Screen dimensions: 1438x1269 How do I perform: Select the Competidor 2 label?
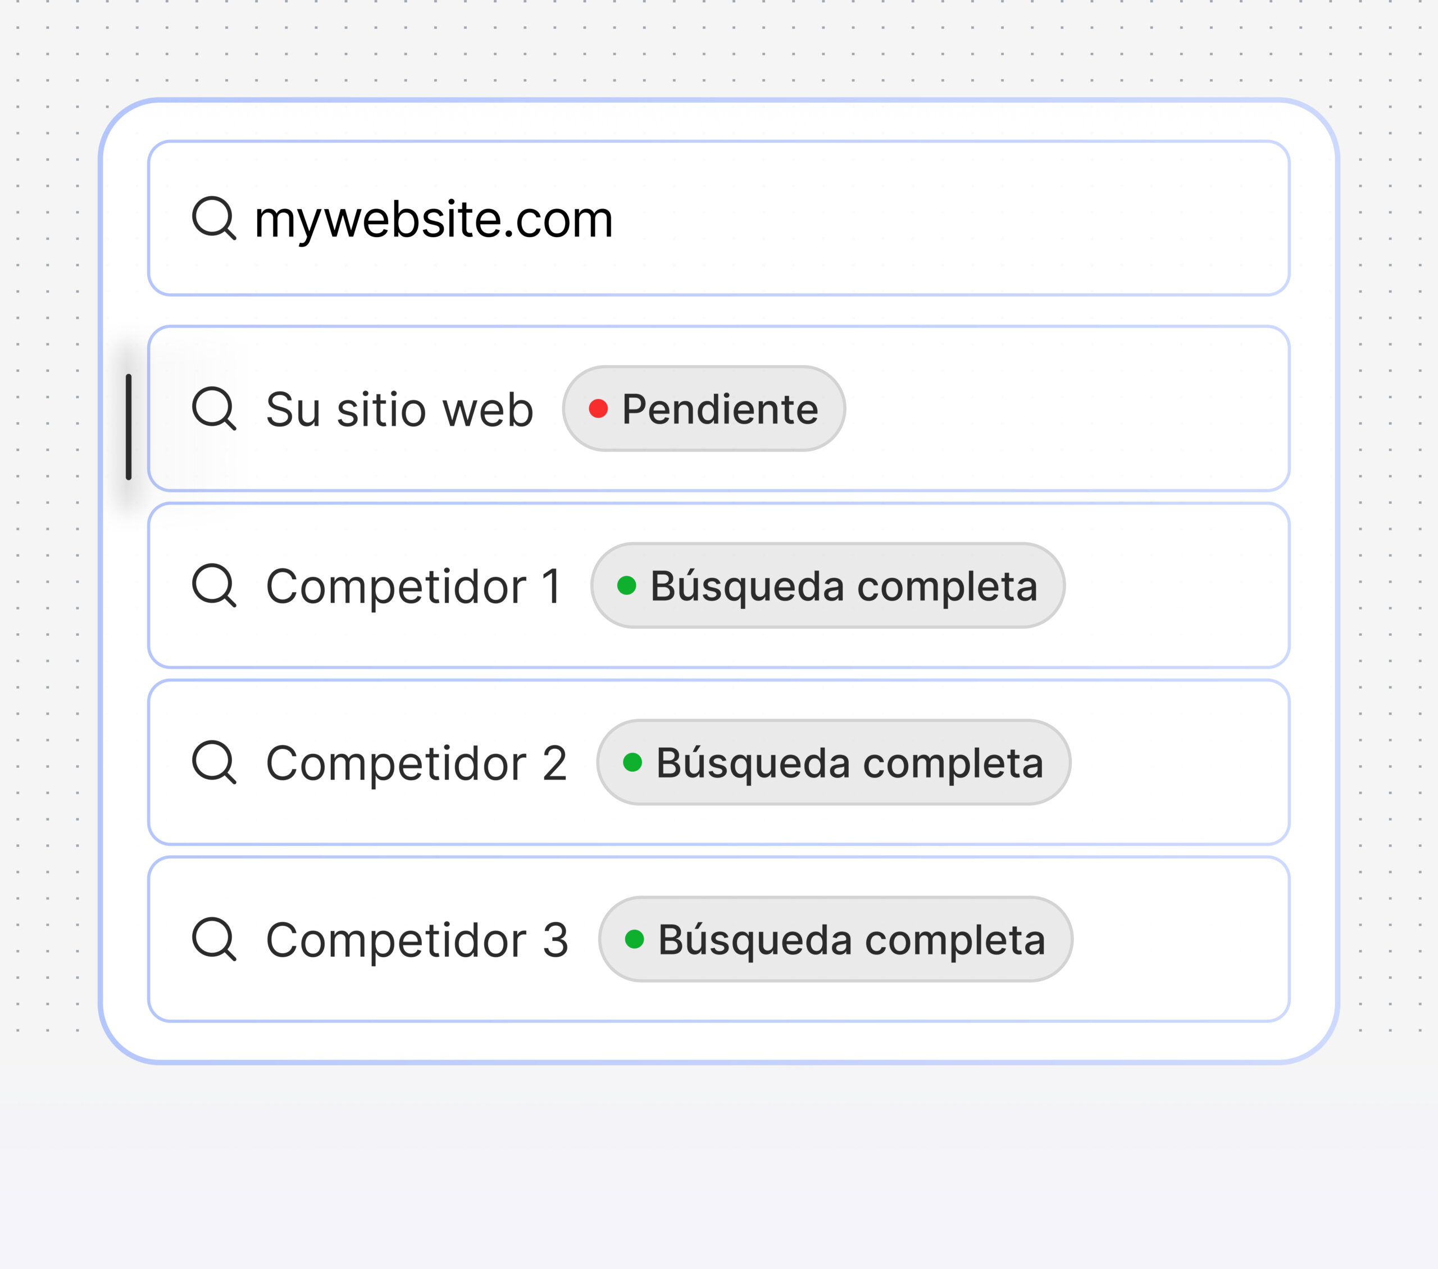click(416, 763)
